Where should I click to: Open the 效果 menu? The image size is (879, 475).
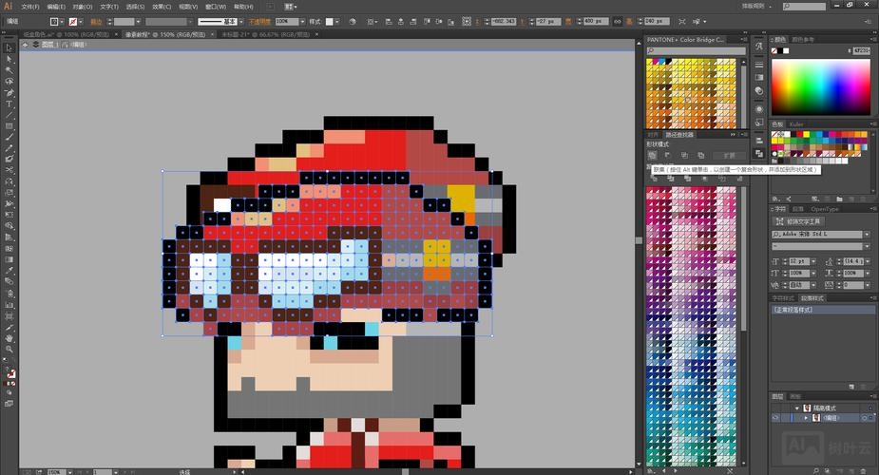[163, 6]
